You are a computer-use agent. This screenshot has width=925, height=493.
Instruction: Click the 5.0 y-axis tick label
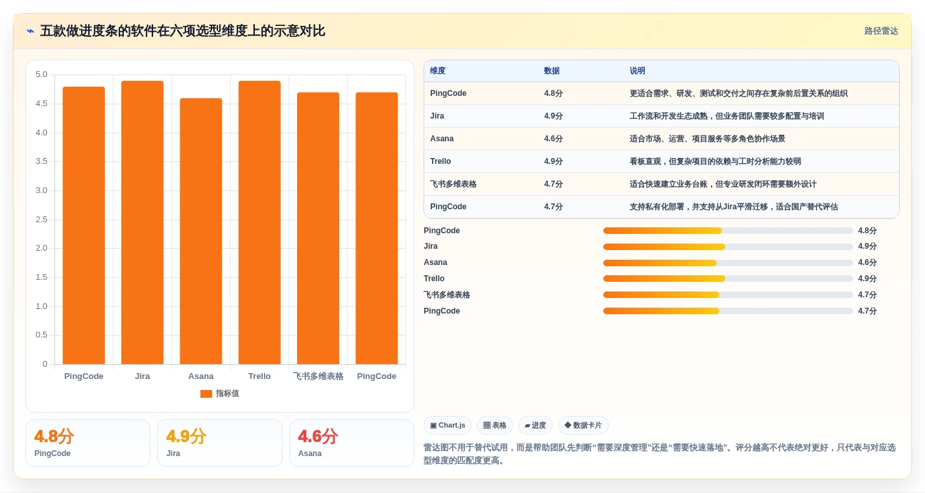(41, 75)
